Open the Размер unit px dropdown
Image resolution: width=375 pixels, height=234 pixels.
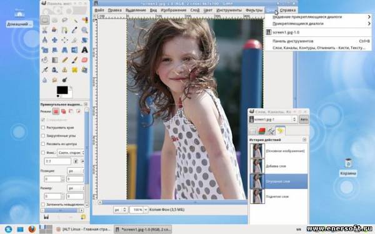click(x=76, y=188)
